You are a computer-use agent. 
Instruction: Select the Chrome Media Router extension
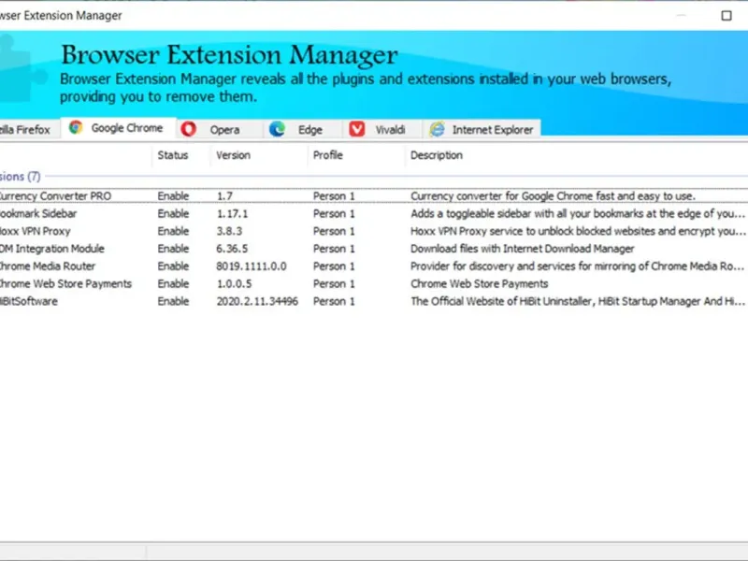tap(48, 266)
